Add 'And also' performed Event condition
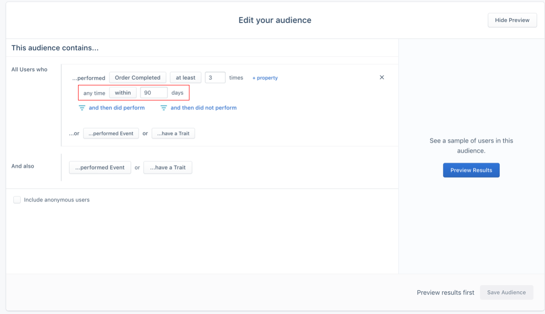The width and height of the screenshot is (545, 314). [x=100, y=167]
